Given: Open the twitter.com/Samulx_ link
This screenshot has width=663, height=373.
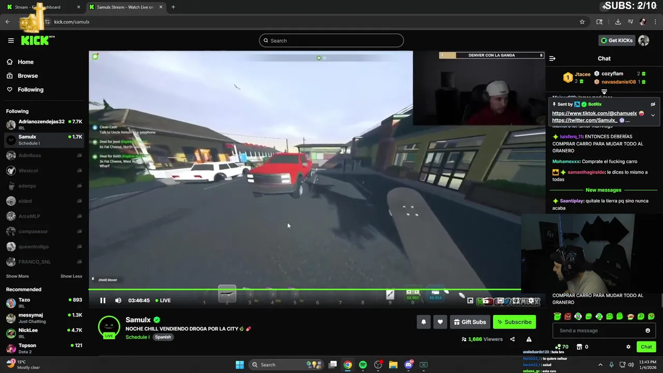Looking at the screenshot, I should 584,120.
